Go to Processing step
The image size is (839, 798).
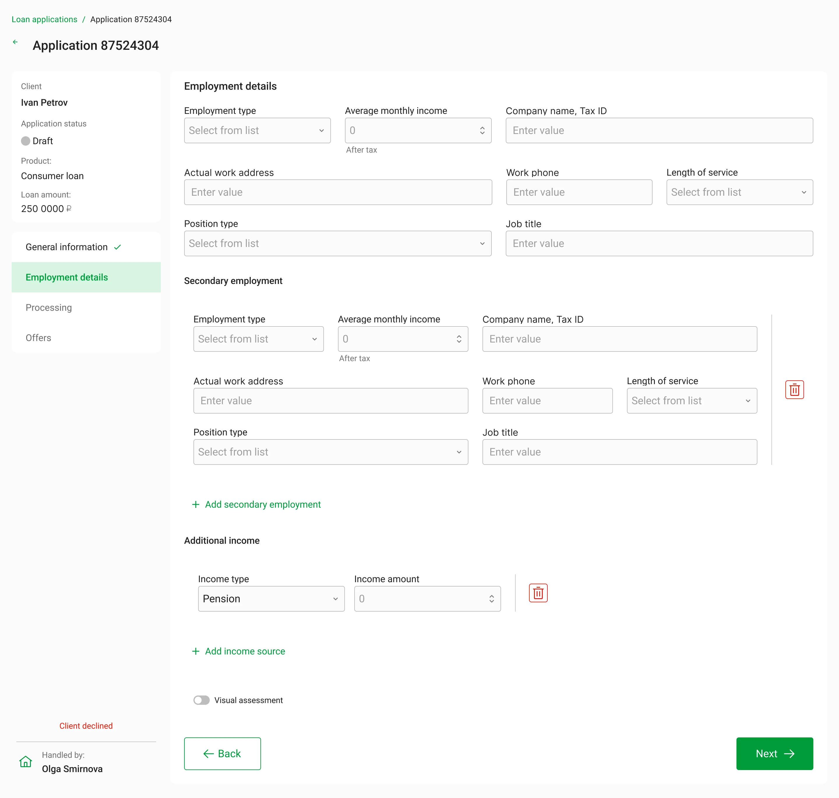(x=86, y=308)
